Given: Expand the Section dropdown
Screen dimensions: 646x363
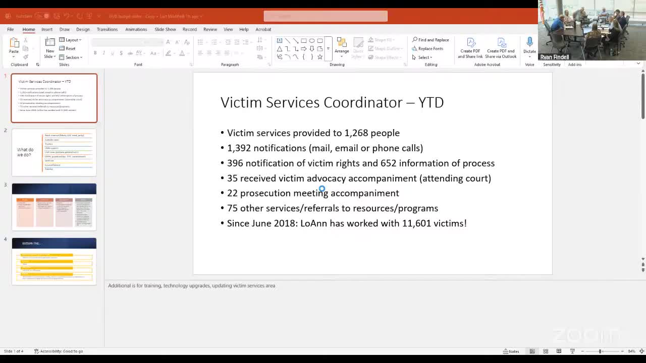Looking at the screenshot, I should (71, 57).
